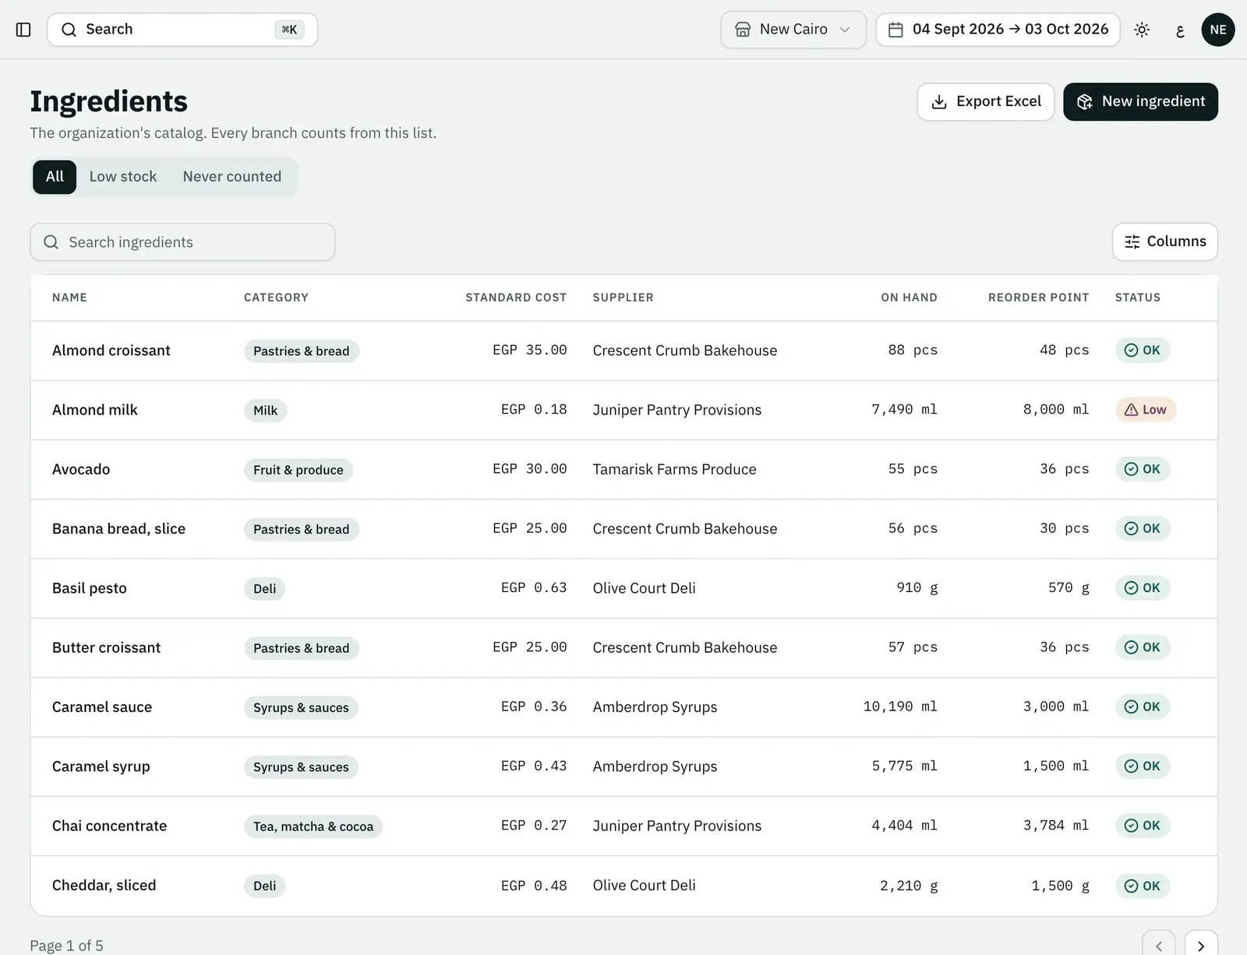The width and height of the screenshot is (1247, 955).
Task: Toggle the sidebar panel icon
Action: tap(23, 30)
